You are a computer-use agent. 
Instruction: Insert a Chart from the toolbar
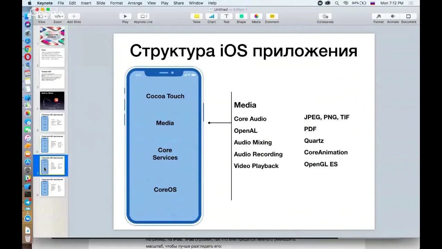click(x=211, y=16)
